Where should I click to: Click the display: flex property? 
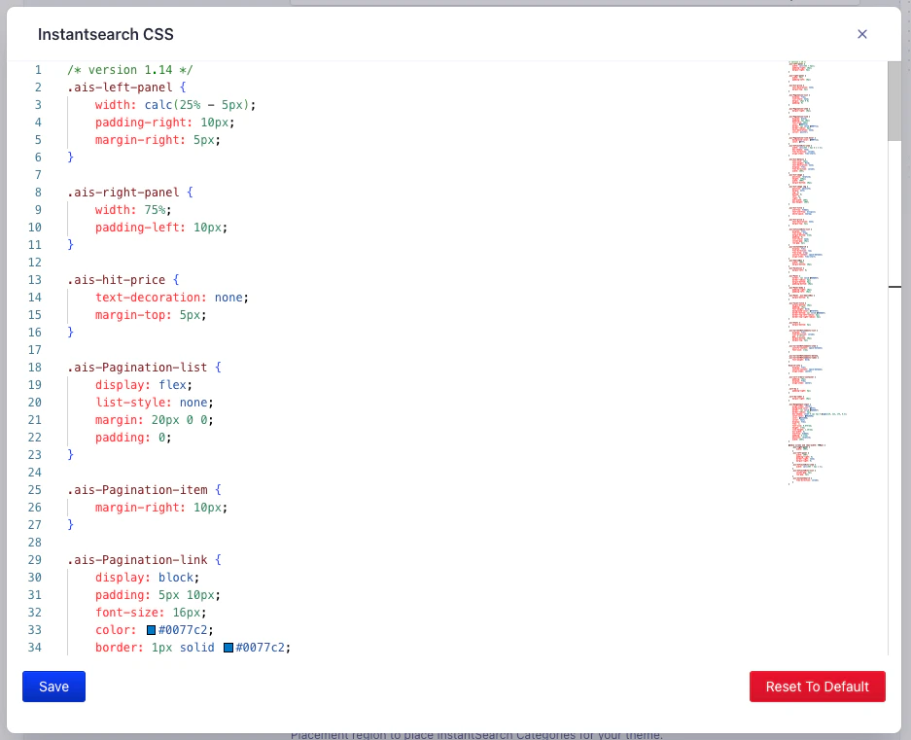pyautogui.click(x=141, y=384)
